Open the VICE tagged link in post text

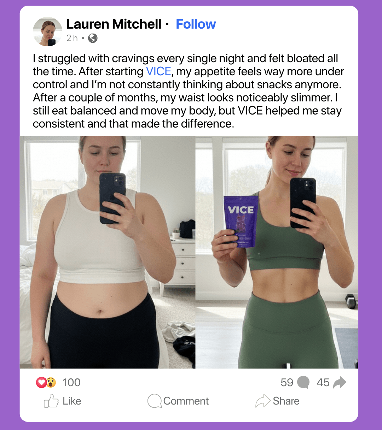(x=158, y=71)
